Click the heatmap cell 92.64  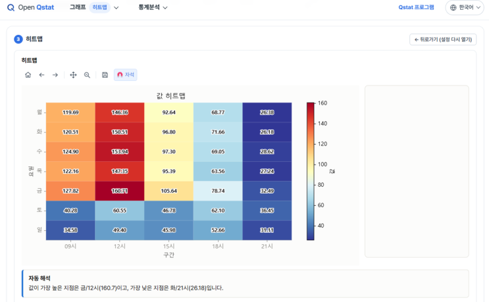pyautogui.click(x=168, y=113)
